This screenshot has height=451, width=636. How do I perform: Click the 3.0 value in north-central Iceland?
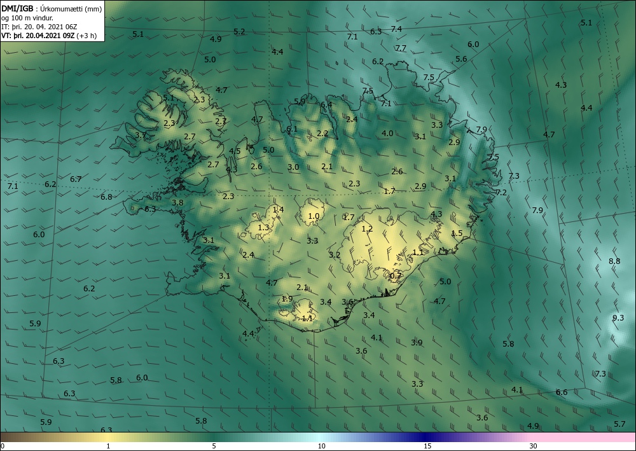click(293, 167)
